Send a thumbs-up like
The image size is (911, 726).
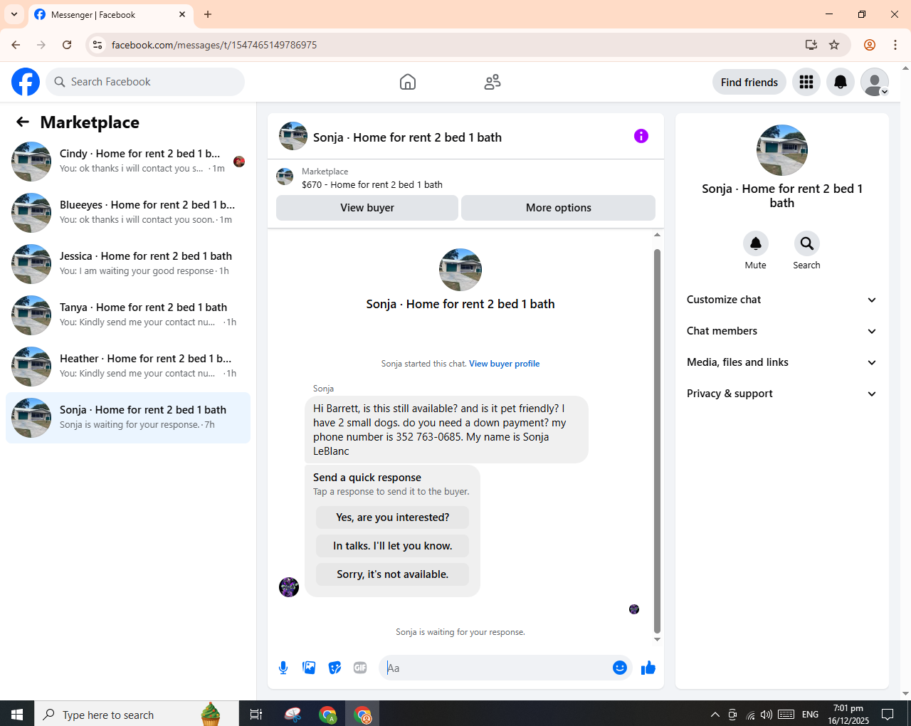click(x=648, y=668)
